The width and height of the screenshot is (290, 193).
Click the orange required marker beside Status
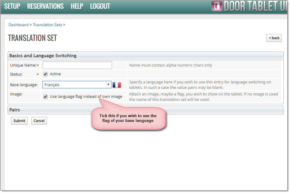[x=38, y=74]
